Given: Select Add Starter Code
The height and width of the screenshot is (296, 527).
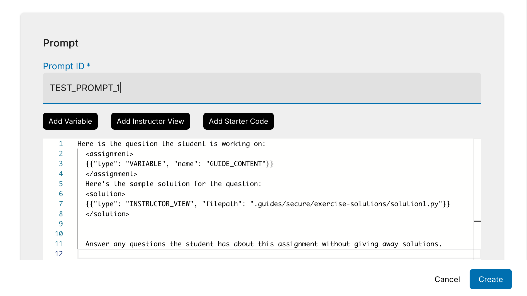Looking at the screenshot, I should 238,121.
